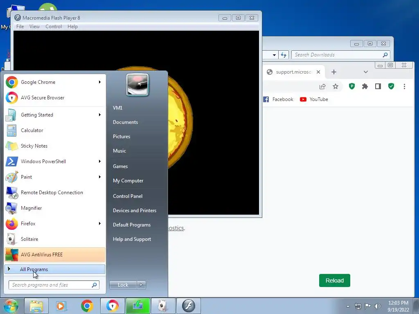Image resolution: width=419 pixels, height=314 pixels.
Task: Open Remote Desktop Connection
Action: (x=55, y=193)
